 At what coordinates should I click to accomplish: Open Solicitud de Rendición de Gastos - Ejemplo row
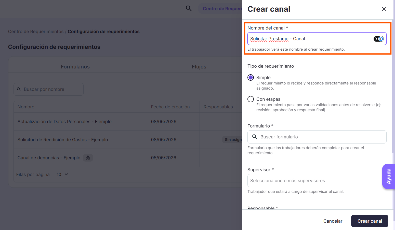[x=63, y=140]
